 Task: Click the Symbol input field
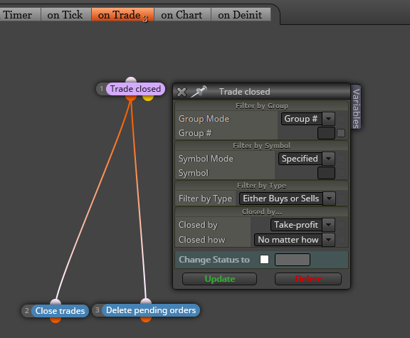coord(326,173)
